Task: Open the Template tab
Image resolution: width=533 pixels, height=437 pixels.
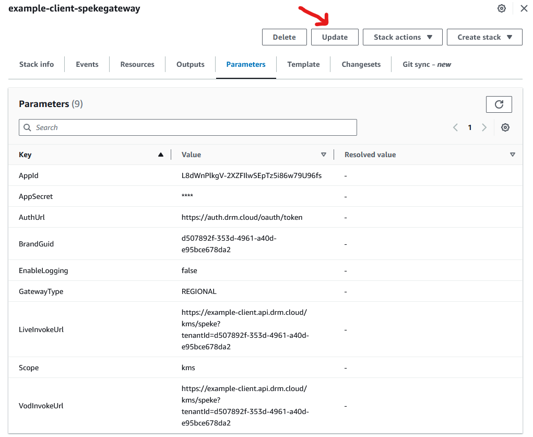Action: pos(303,64)
